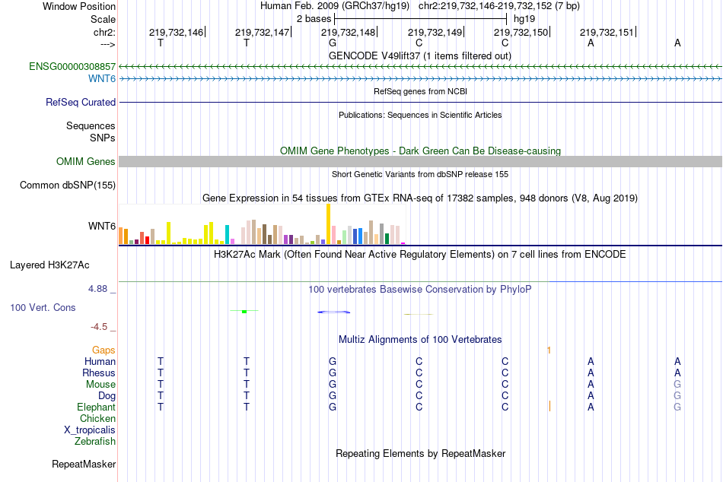Click the ENSG00000308857 gene label
The height and width of the screenshot is (482, 723).
pyautogui.click(x=72, y=67)
